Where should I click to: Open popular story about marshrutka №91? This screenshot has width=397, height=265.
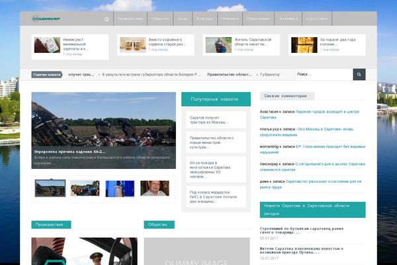point(216,197)
